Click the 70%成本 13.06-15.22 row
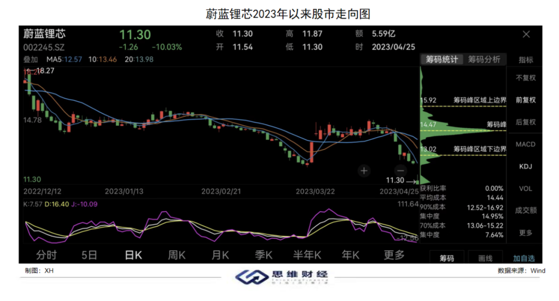 [x=462, y=225]
